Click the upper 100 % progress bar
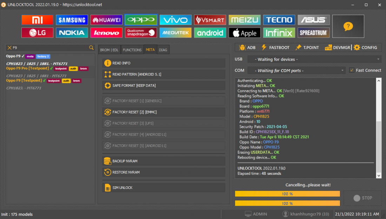 click(x=287, y=194)
